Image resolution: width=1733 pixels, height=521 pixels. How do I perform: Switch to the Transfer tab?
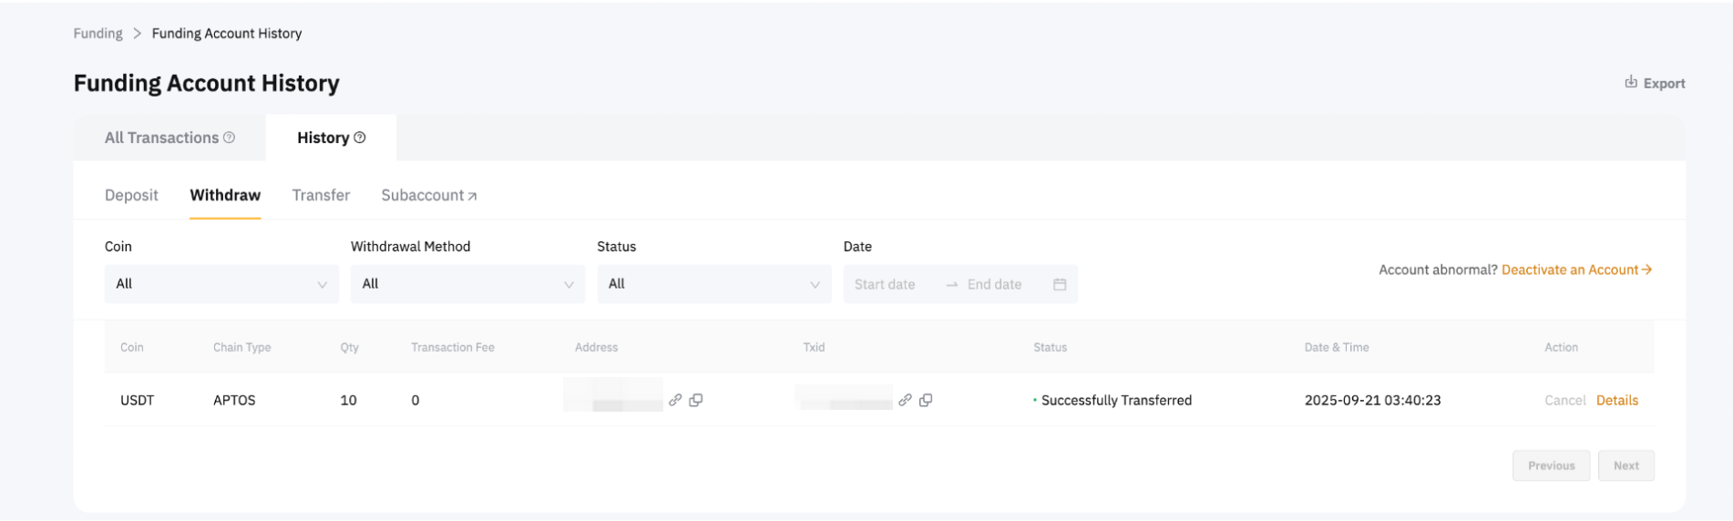tap(321, 195)
